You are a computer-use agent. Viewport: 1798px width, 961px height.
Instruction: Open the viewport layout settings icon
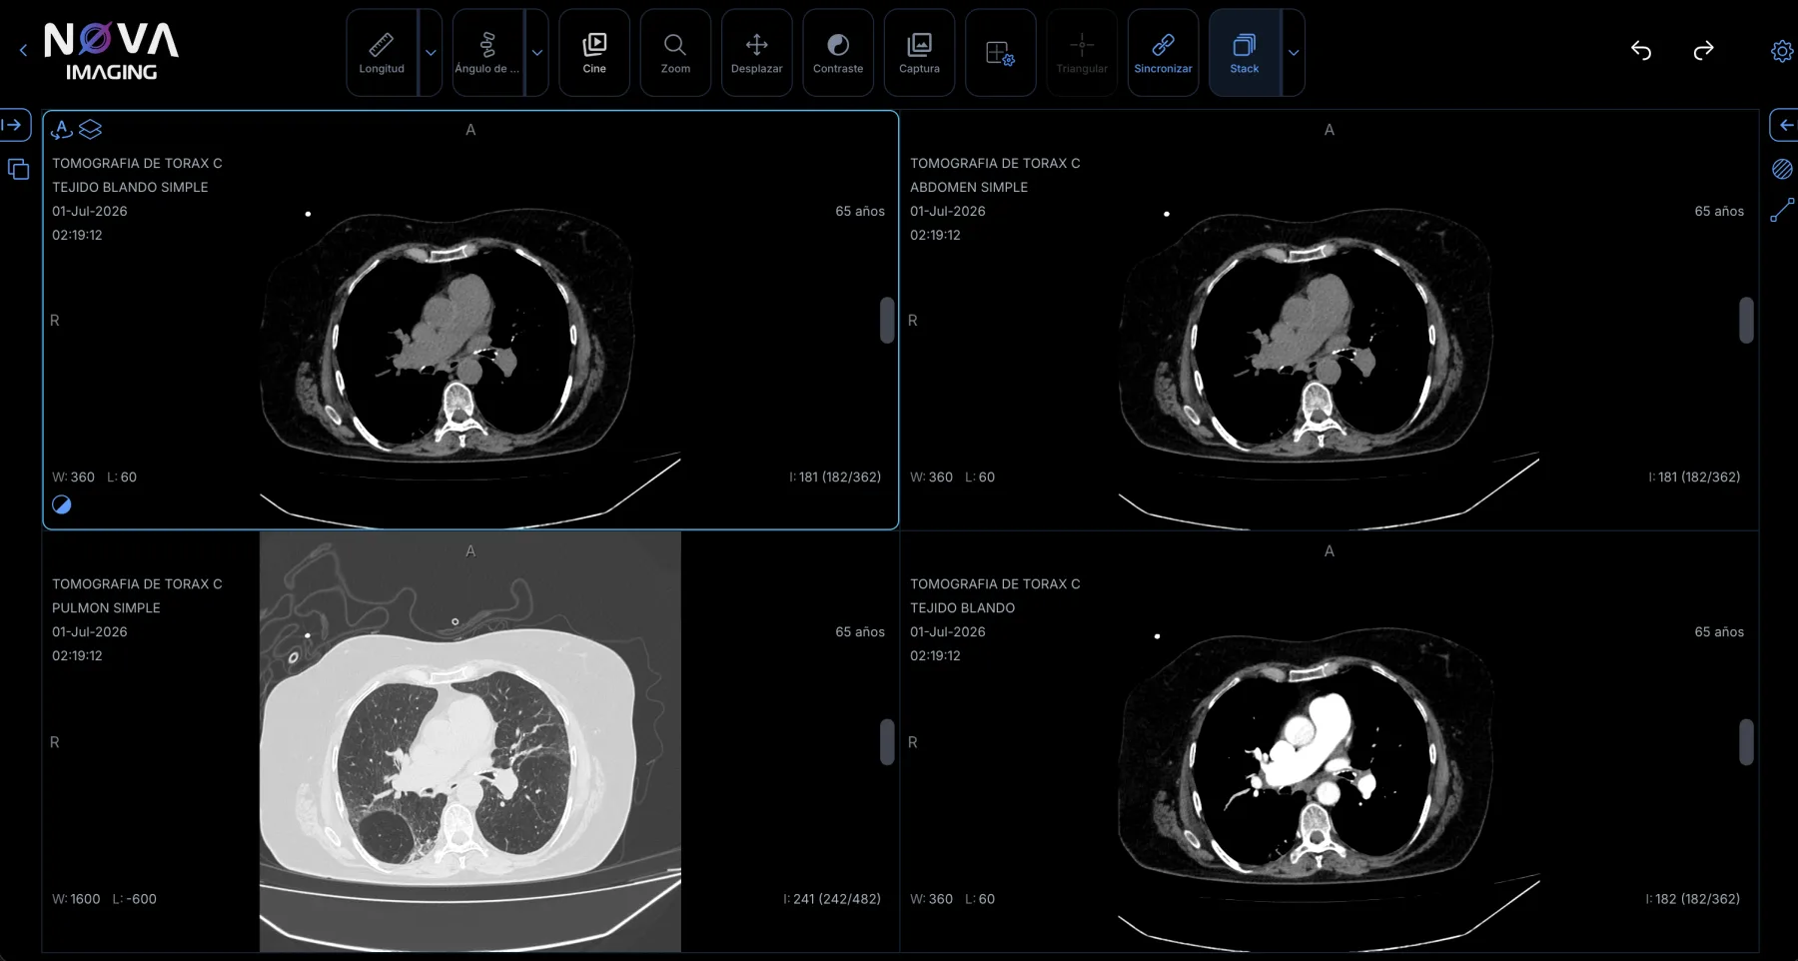(1000, 53)
